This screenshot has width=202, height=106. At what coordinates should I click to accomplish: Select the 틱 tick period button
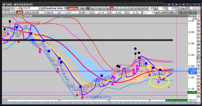[x=112, y=8]
